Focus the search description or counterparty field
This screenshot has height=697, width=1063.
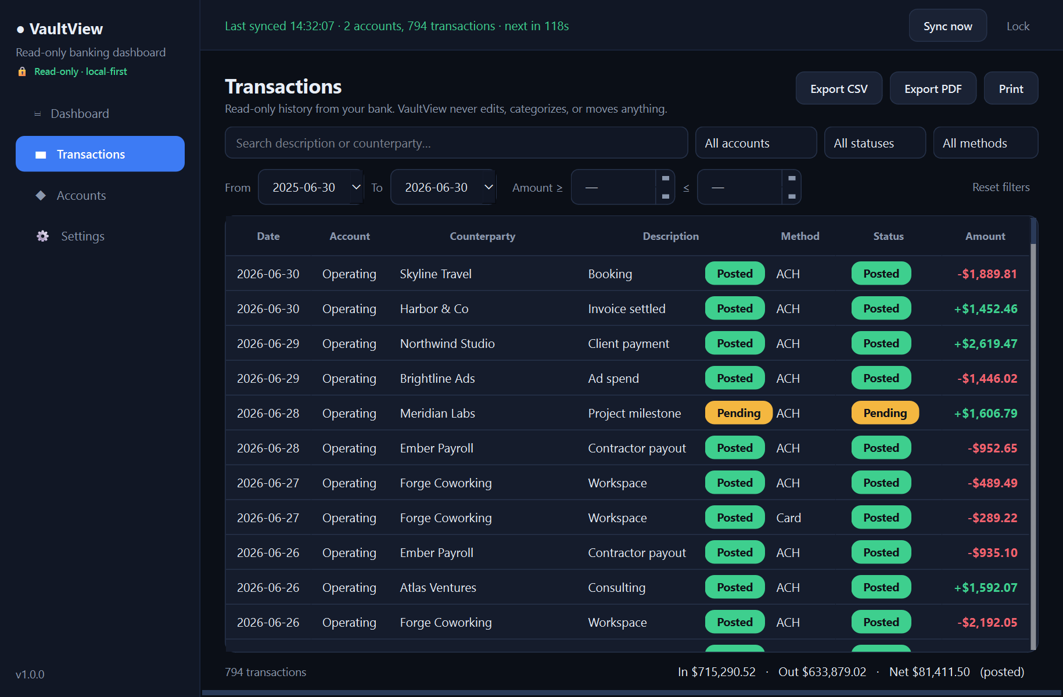click(x=456, y=143)
